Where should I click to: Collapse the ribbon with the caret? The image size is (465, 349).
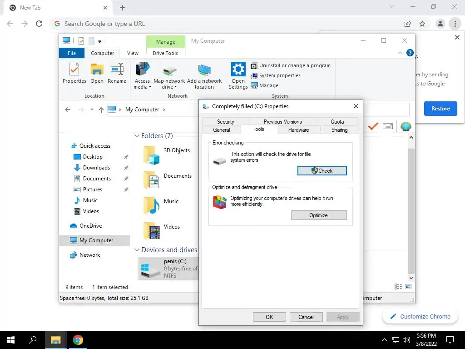400,53
